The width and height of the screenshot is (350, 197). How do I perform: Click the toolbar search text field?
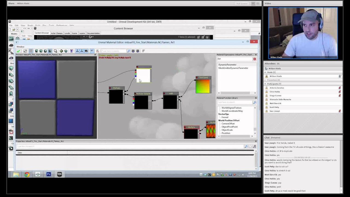click(114, 51)
